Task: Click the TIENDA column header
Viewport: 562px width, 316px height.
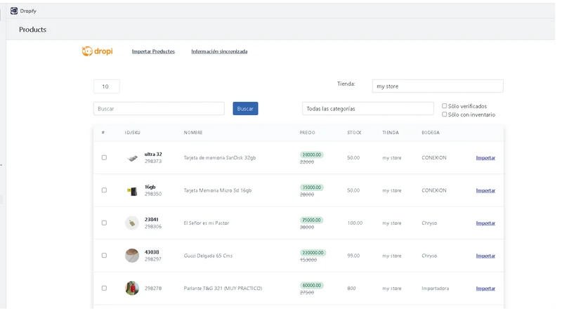Action: point(391,133)
